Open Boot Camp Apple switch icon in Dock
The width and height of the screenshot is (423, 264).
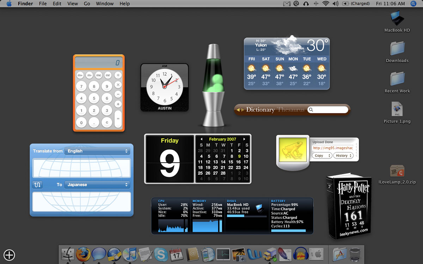pyautogui.click(x=316, y=254)
